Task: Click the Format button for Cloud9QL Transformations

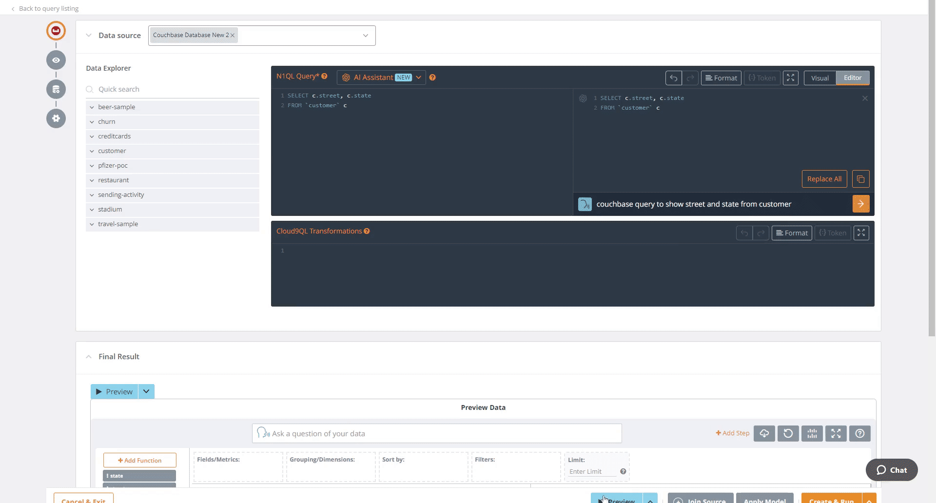Action: (x=792, y=232)
